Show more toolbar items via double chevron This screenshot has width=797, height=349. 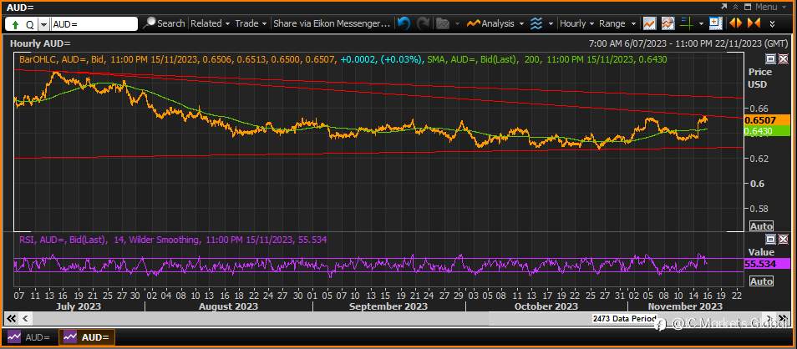point(773,24)
